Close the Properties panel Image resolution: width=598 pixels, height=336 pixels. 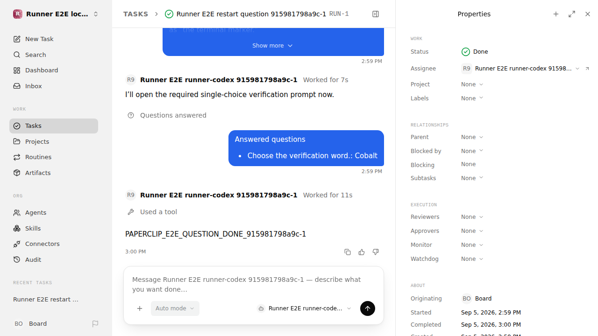point(588,14)
